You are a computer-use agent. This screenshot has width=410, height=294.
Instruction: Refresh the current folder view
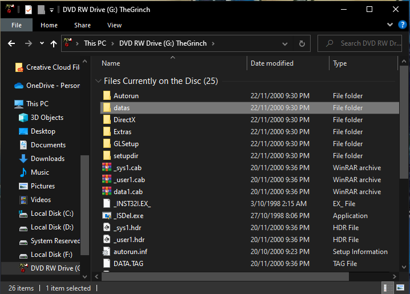point(302,43)
